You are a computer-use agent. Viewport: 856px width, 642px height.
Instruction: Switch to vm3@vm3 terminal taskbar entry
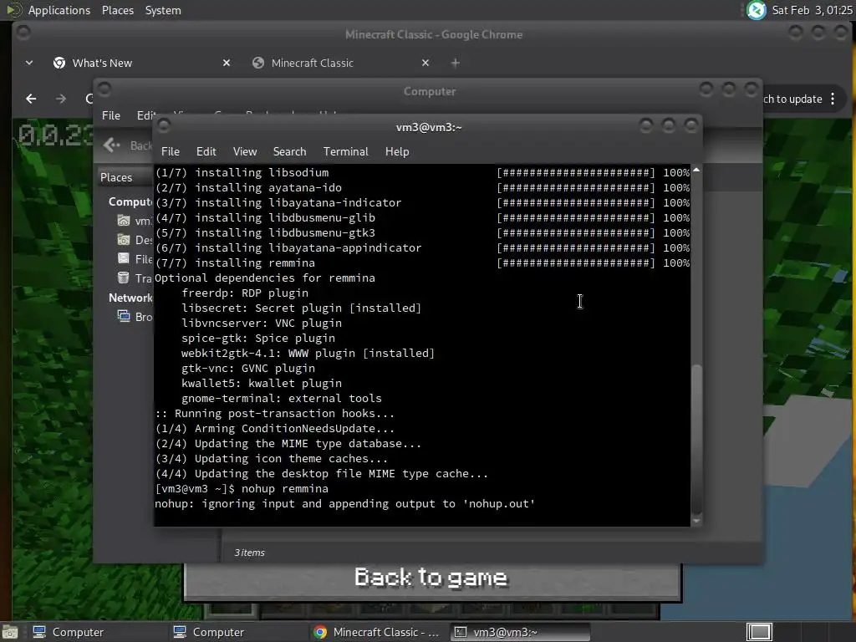click(520, 632)
